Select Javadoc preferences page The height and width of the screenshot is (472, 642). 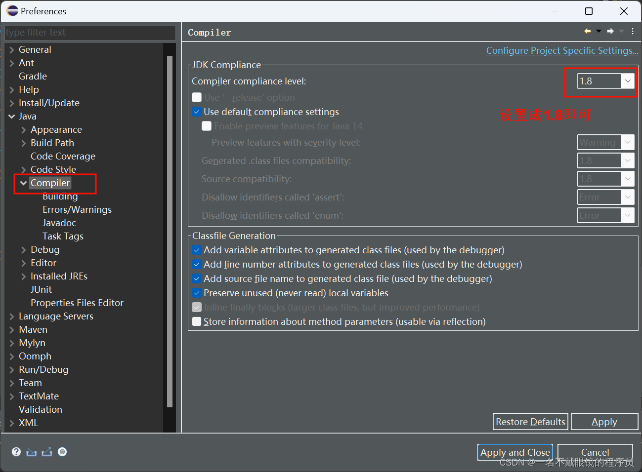tap(59, 223)
